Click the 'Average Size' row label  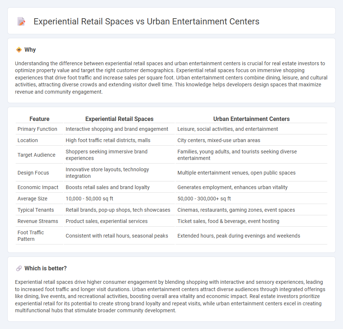(32, 199)
